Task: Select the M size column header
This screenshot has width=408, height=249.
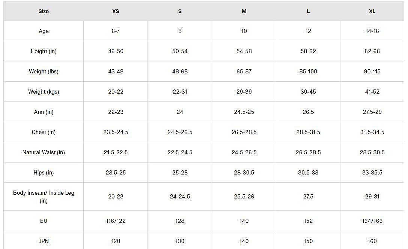Action: (244, 11)
